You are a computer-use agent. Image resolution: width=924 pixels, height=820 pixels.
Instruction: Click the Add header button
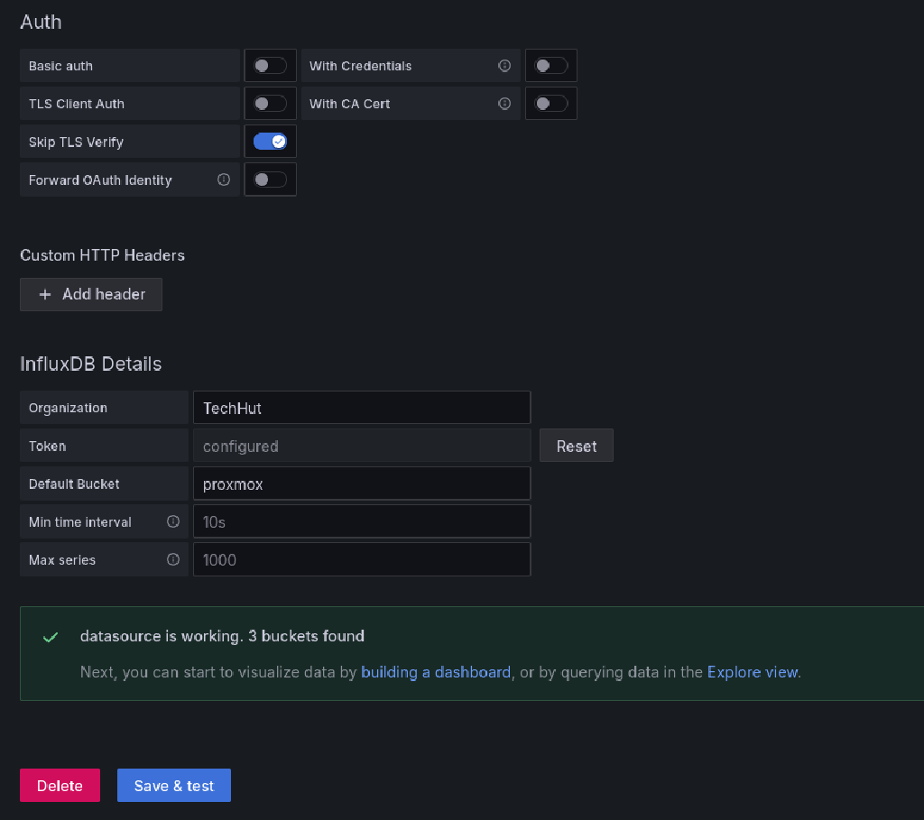90,294
